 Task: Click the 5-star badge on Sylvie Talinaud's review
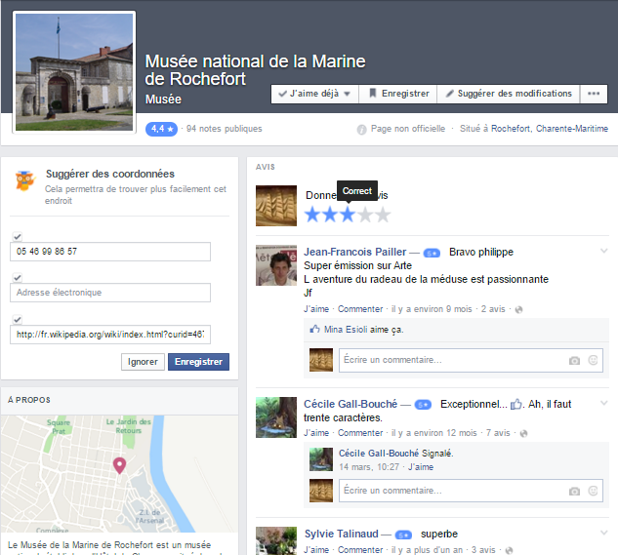[x=403, y=535]
